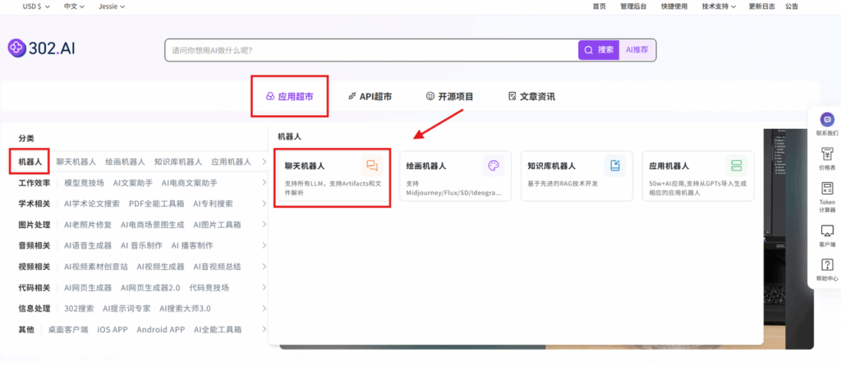Click the 应用机器人 card icon
The image size is (841, 366).
pyautogui.click(x=736, y=166)
